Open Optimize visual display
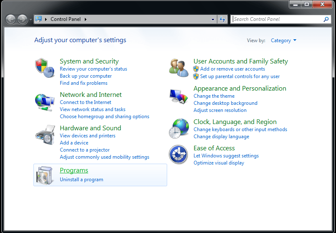The image size is (336, 233). [219, 163]
